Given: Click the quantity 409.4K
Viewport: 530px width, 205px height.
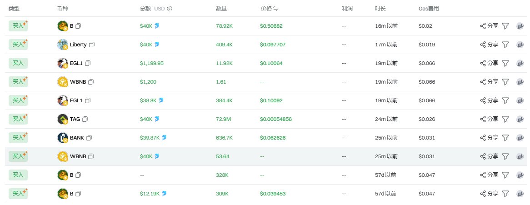Looking at the screenshot, I should [224, 45].
